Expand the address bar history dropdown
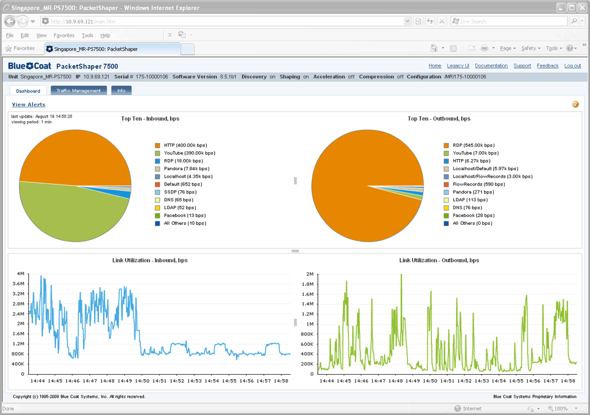The height and width of the screenshot is (415, 590). click(407, 21)
